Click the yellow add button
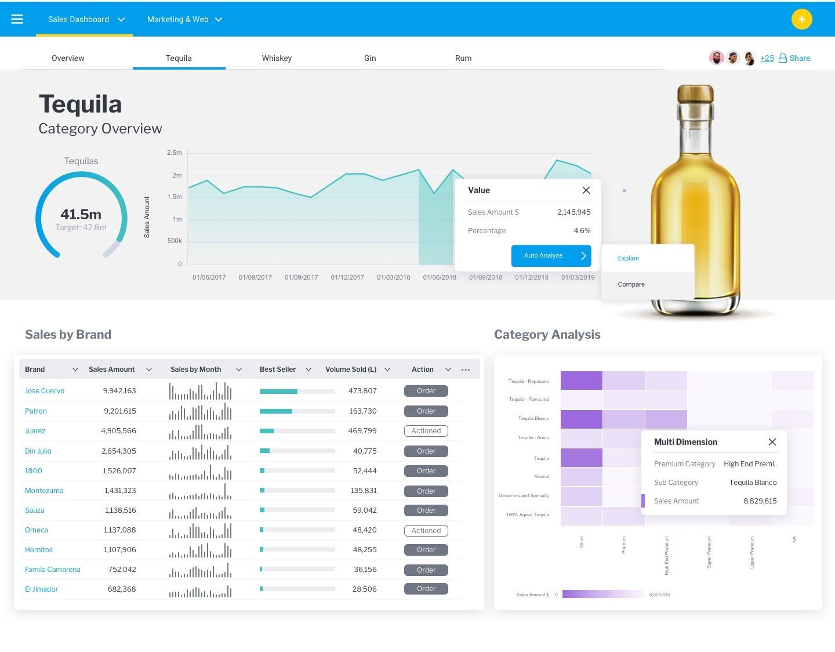 801,19
